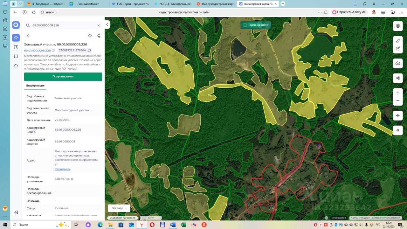Open the polygon comparison sidebar tool
This screenshot has width=407, height=229.
click(x=16, y=47)
